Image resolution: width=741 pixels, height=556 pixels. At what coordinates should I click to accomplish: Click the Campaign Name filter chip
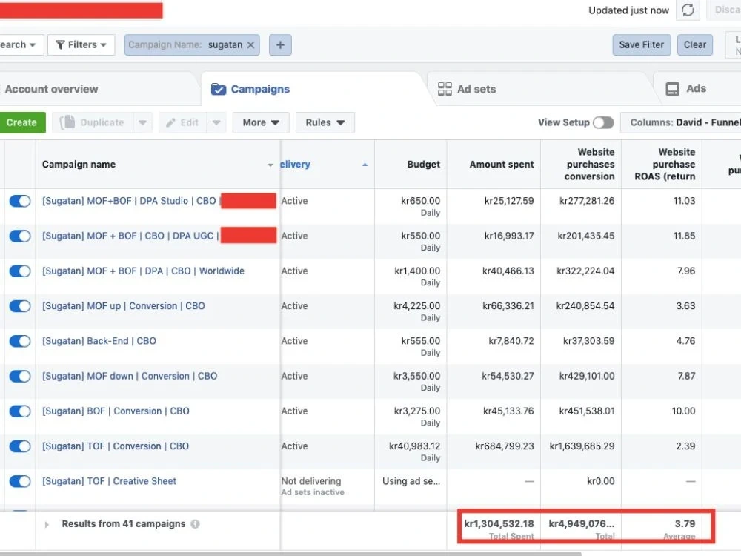(x=192, y=45)
